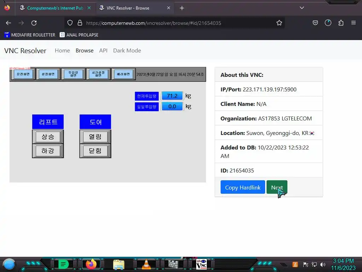Click the 에러화면 button in VNC preview

tap(123, 74)
